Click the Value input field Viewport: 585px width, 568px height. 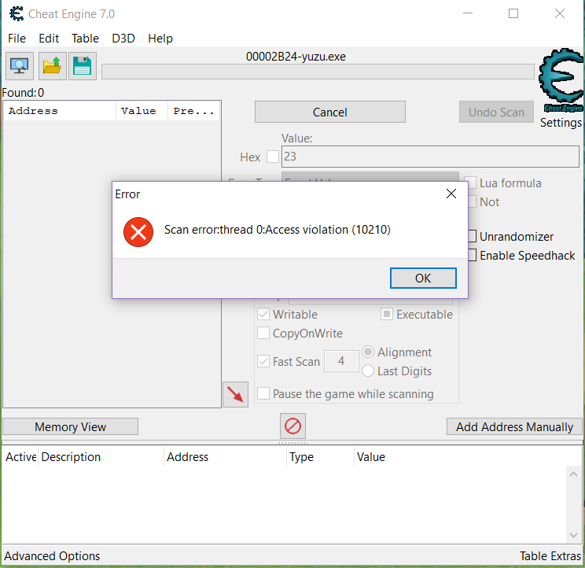[x=430, y=157]
